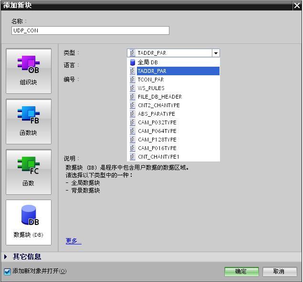Select the Organization block (OB) icon
Screen dimensions: 303x282
tap(29, 71)
